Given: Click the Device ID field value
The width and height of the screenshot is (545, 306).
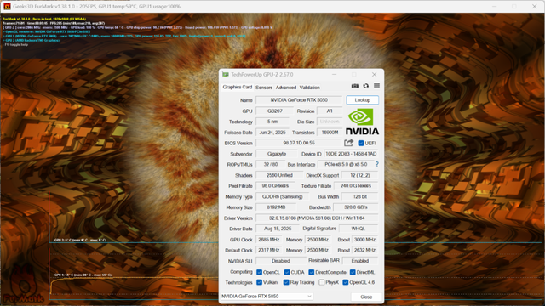Looking at the screenshot, I should 351,154.
